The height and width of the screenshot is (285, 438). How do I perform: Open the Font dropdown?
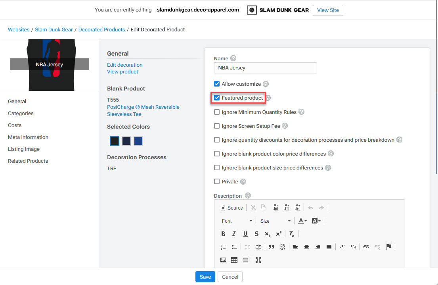(x=237, y=221)
